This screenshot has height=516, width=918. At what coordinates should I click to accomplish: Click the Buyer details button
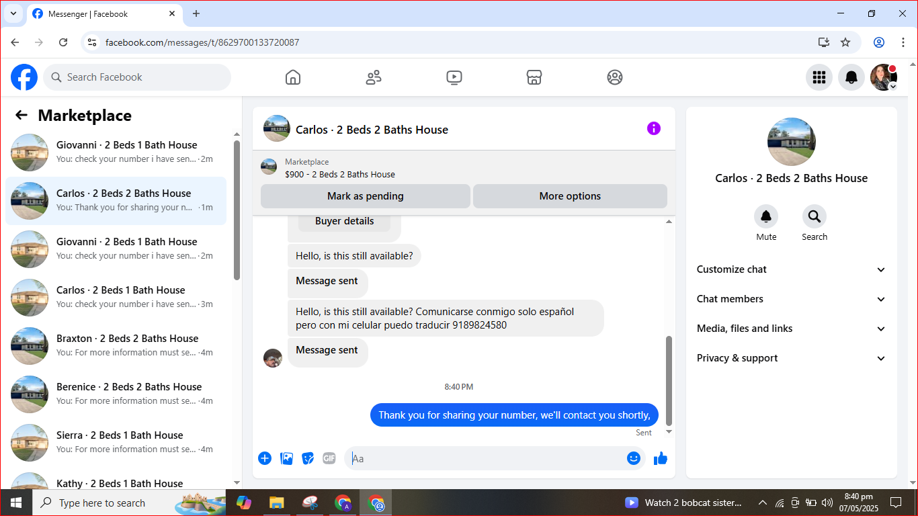click(344, 222)
